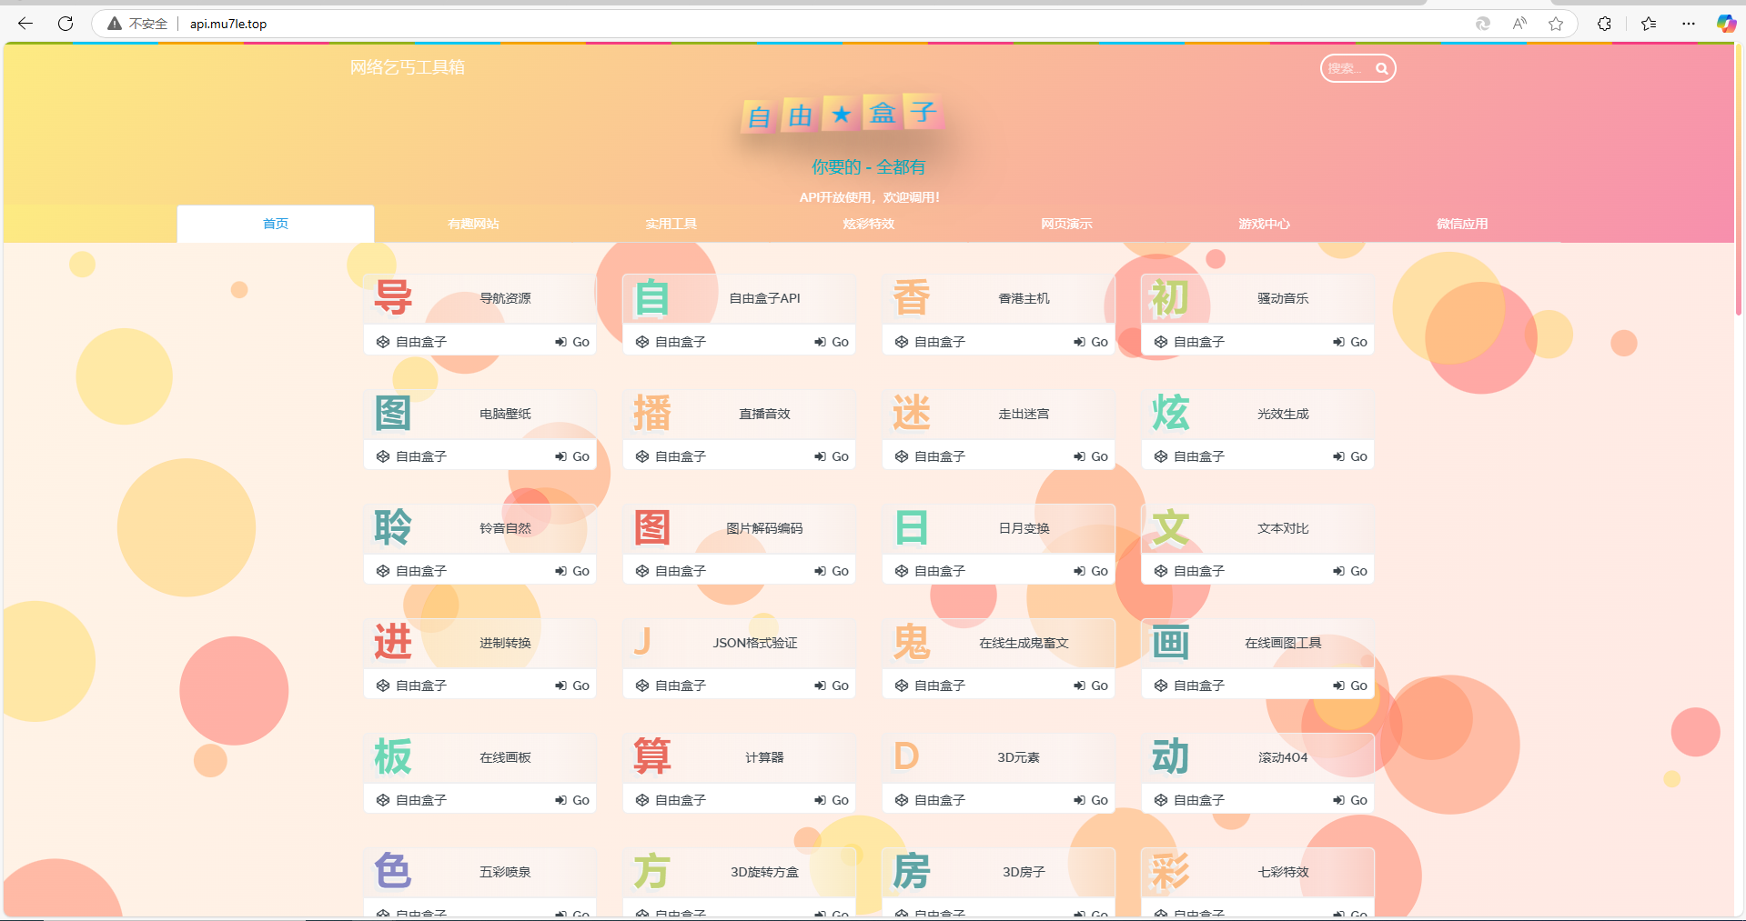Click the 自由盒子 link on 进制转换 card
1746x921 pixels.
click(419, 685)
